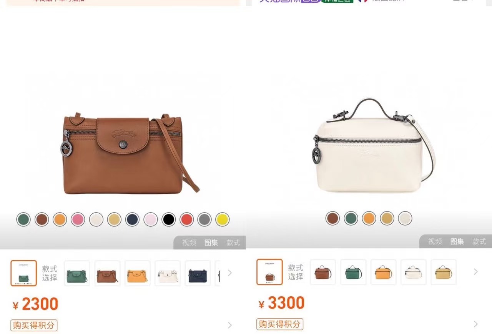This screenshot has width=492, height=334.
Task: Select the green color swatch under brown crossbody bag
Action: (23, 219)
